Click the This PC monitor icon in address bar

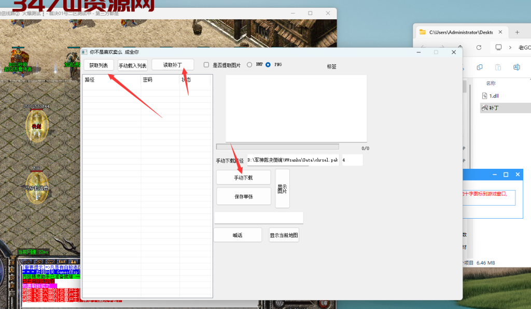pos(498,47)
